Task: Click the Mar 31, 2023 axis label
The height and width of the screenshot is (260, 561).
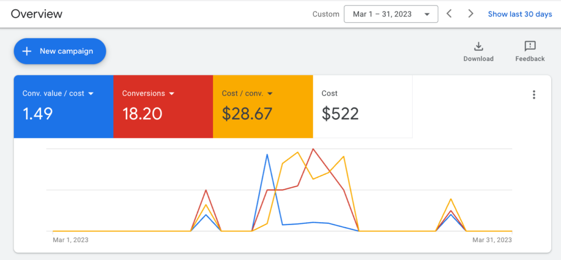Action: tap(492, 240)
